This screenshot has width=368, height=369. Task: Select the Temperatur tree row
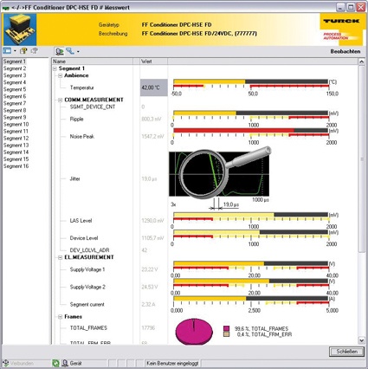click(x=81, y=87)
